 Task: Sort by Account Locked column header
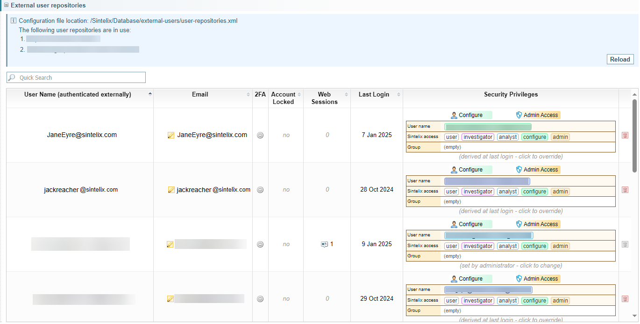pos(283,98)
